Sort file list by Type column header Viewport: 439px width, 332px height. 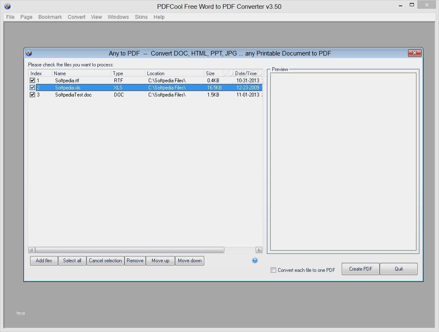(x=128, y=73)
